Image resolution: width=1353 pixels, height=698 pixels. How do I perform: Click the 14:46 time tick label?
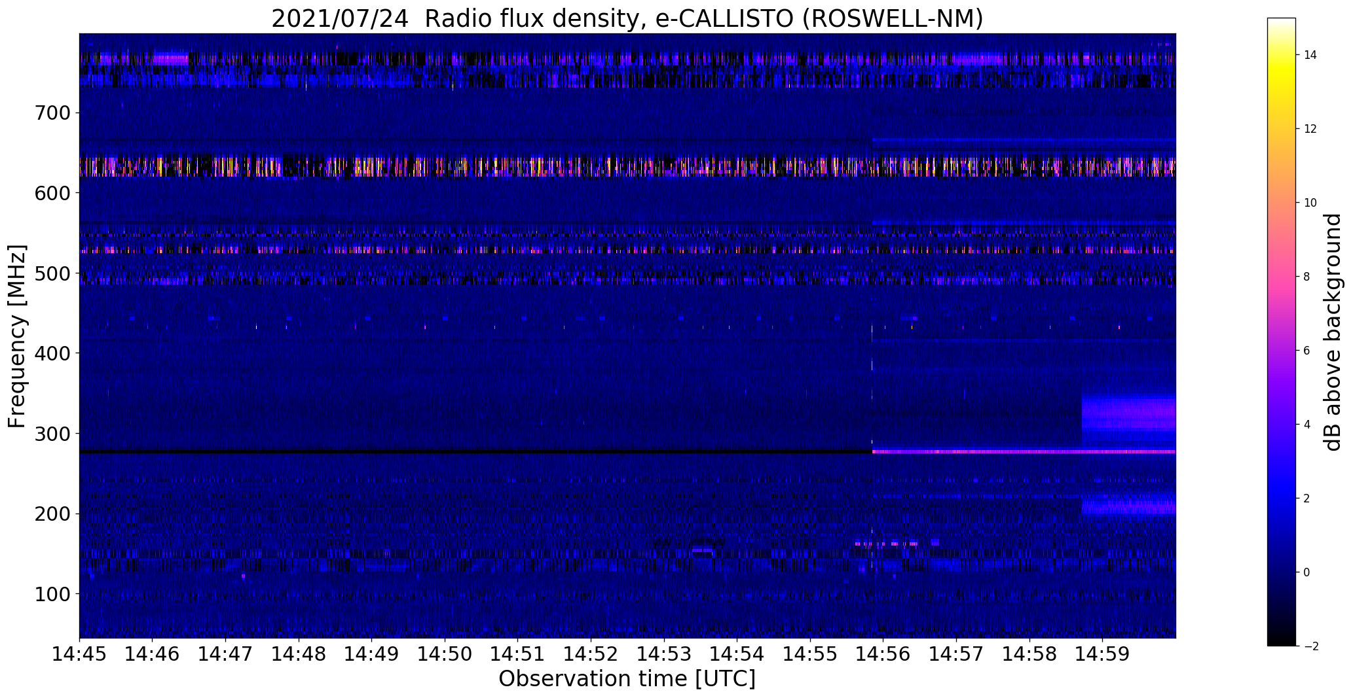[153, 654]
